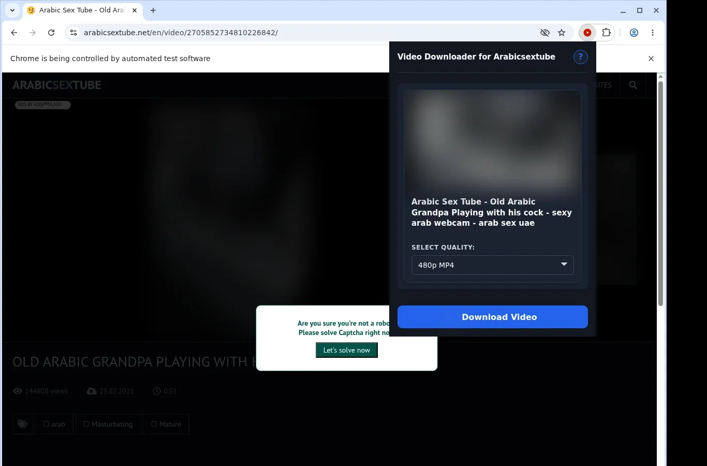
Task: Open the Video Downloader help icon
Action: (581, 57)
